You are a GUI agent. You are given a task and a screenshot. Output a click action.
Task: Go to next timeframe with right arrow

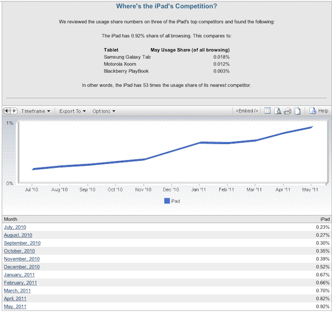[14, 111]
